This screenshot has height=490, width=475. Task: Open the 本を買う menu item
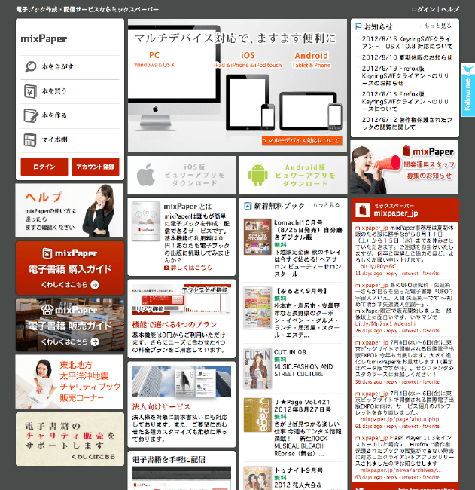coord(70,91)
